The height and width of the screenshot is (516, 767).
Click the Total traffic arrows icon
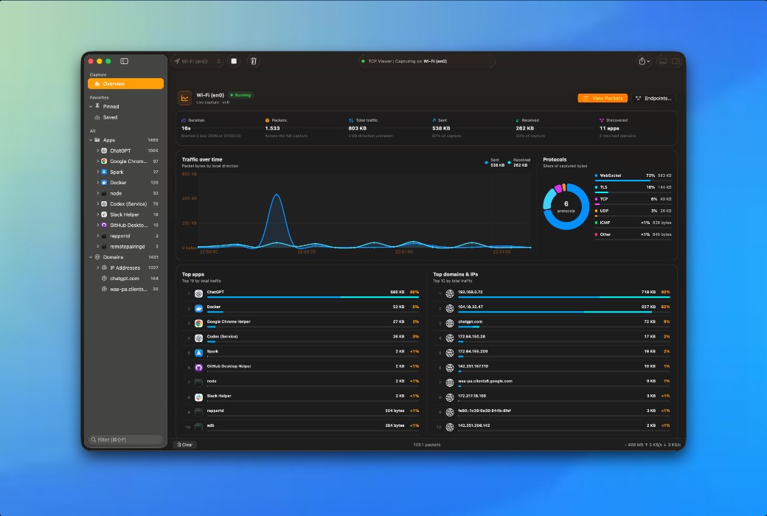pos(351,120)
